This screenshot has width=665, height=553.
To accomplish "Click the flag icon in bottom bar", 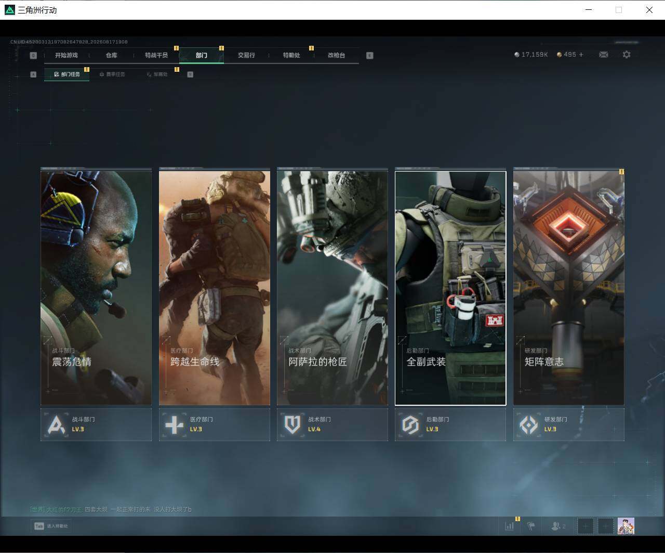I will (531, 526).
